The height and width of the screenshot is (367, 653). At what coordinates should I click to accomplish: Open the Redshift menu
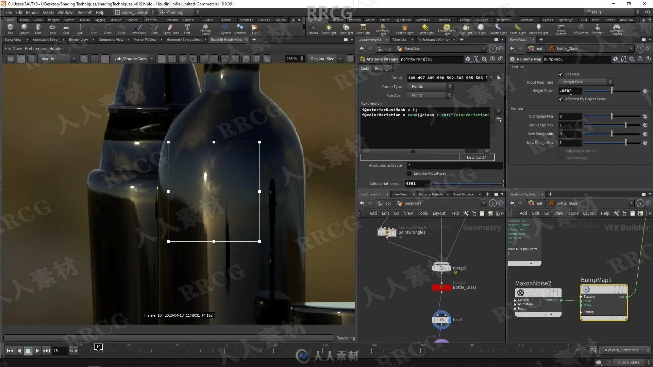point(85,12)
